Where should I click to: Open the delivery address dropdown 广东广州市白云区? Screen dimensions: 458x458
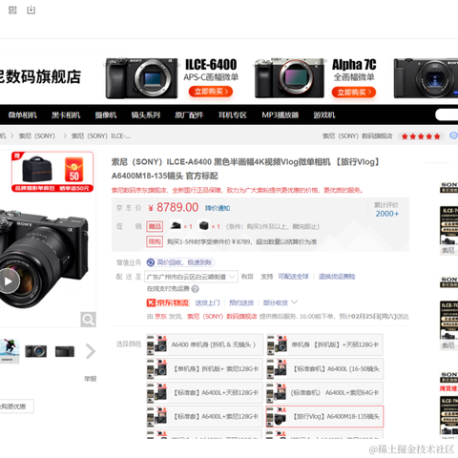click(x=191, y=277)
